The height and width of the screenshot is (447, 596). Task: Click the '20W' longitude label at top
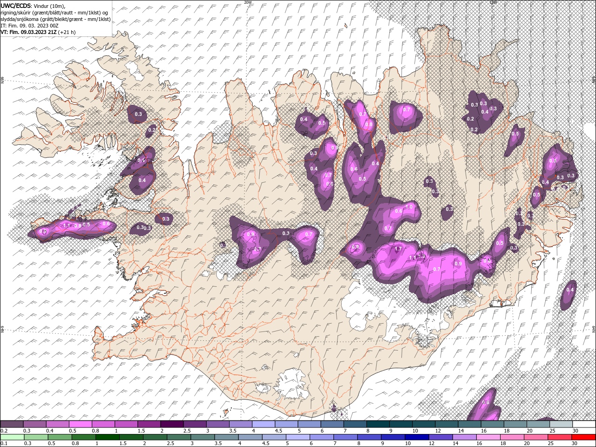click(x=247, y=2)
